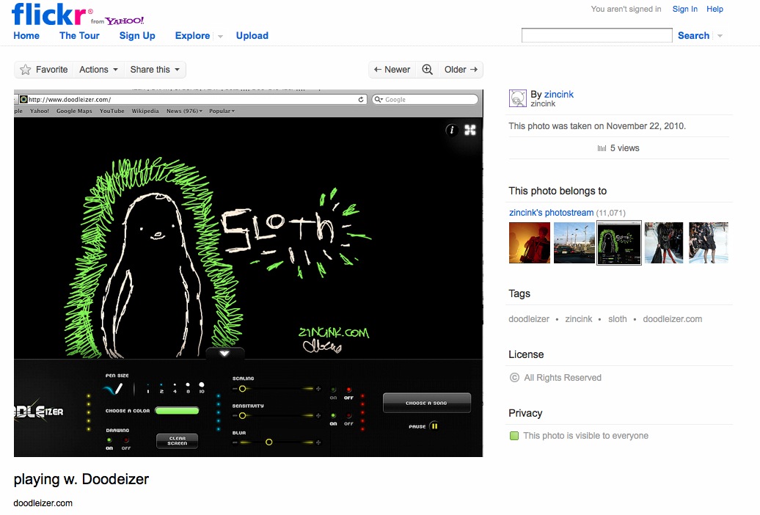Open The Tour navigation item
This screenshot has width=760, height=515.
click(x=79, y=35)
